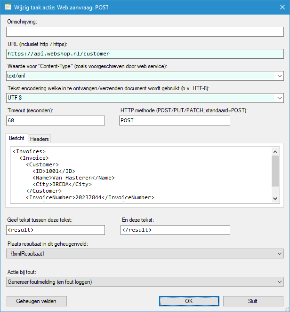Click the message box vertical scrollbar thumb
Image resolution: width=290 pixels, height=312 pixels.
[275, 171]
